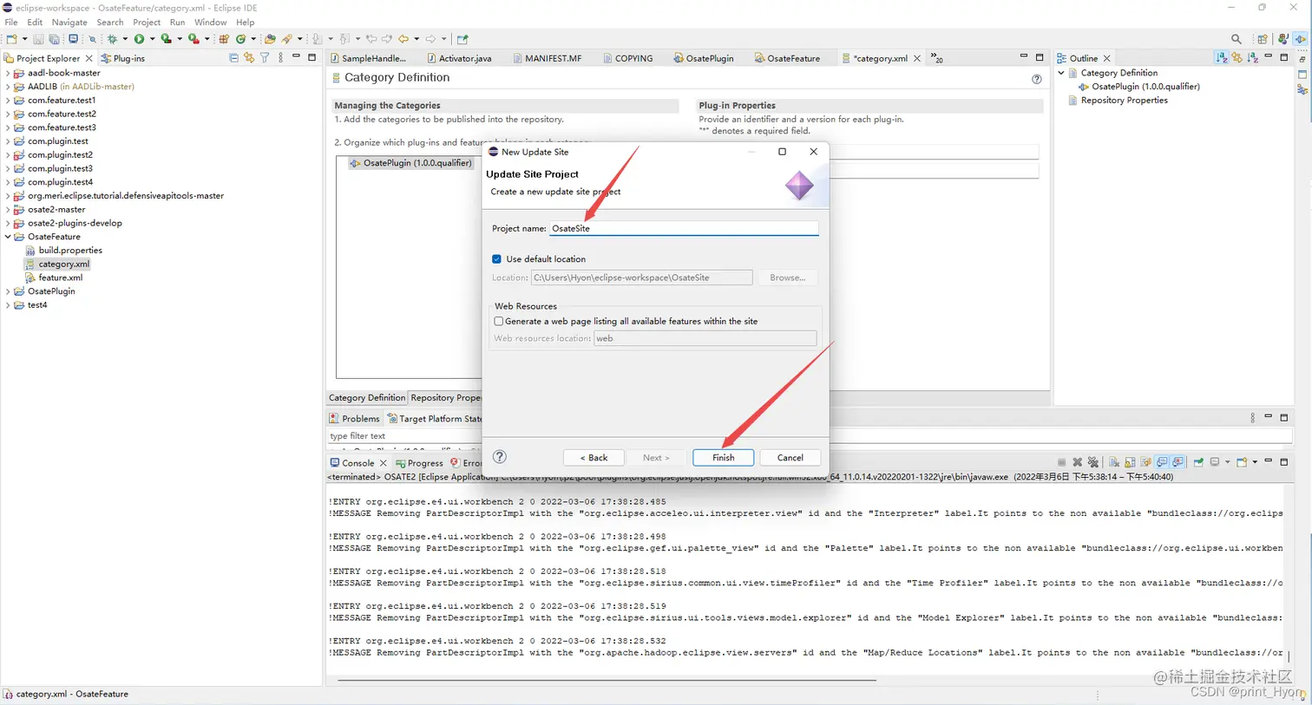Viewport: 1312px width, 705px height.
Task: Click the Cancel button in the dialog
Action: point(790,458)
